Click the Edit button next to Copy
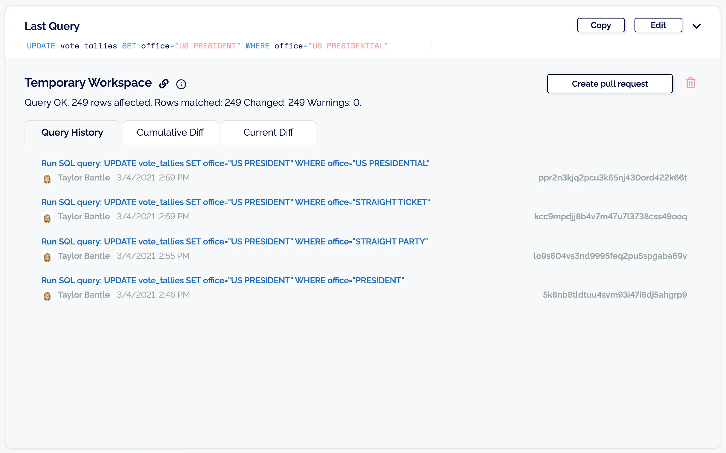 pos(658,25)
